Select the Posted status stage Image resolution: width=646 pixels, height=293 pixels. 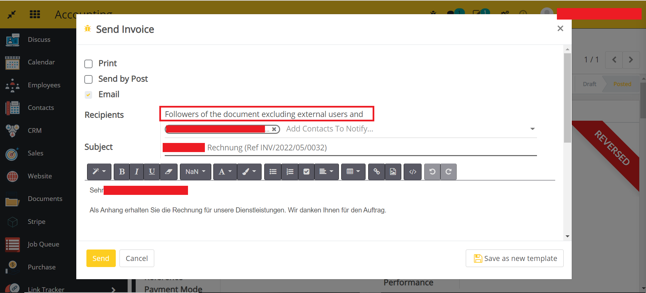622,84
